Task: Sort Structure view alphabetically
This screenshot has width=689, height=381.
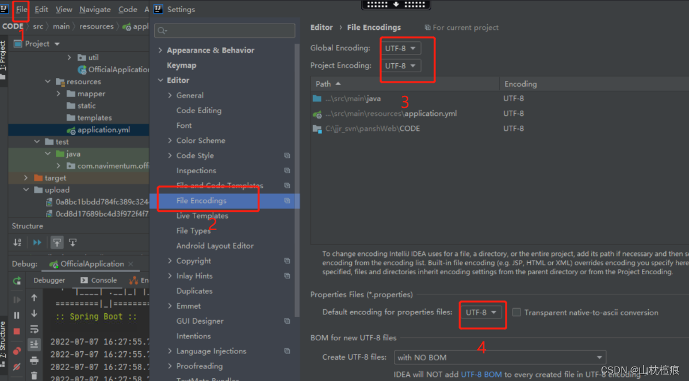Action: 17,242
